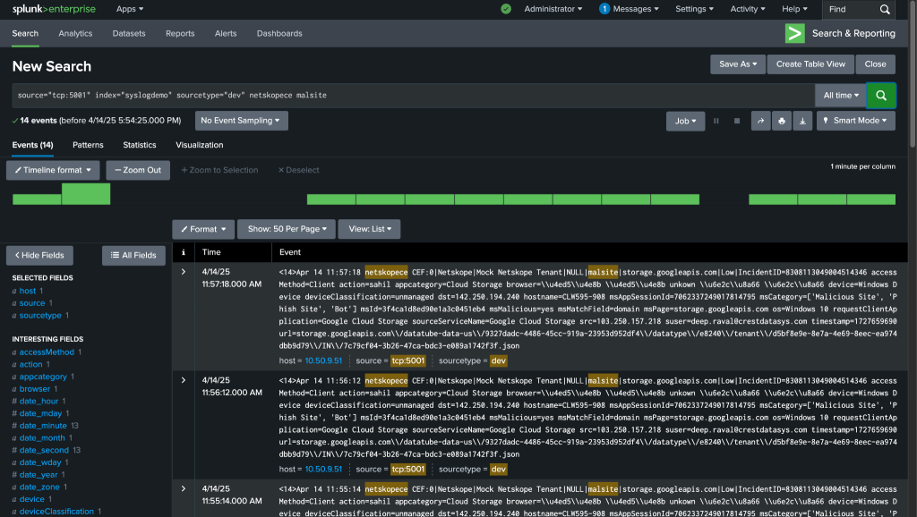917x517 pixels.
Task: Select the Events (14) tab
Action: point(33,145)
